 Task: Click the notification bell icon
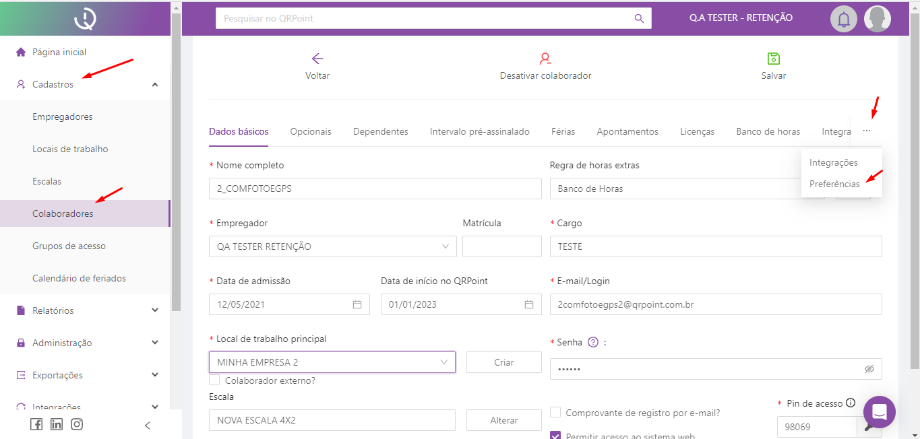(x=843, y=19)
